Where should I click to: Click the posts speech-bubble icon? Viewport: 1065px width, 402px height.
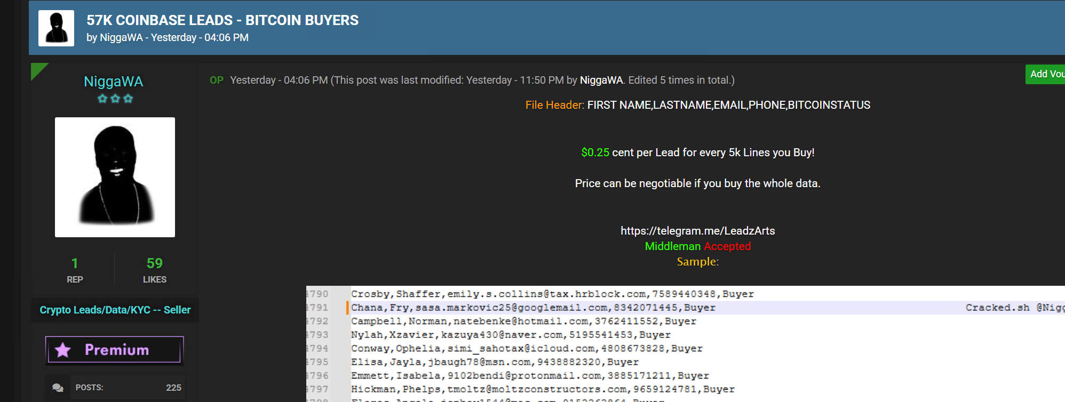58,388
